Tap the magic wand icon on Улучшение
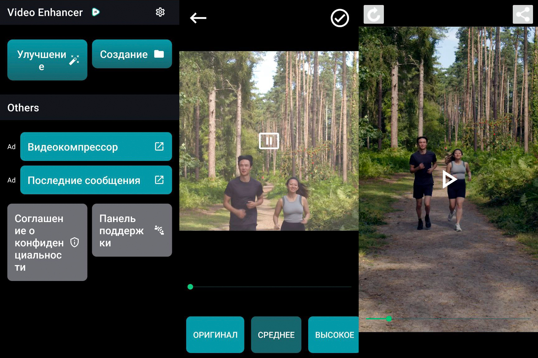The height and width of the screenshot is (358, 538). (x=74, y=60)
